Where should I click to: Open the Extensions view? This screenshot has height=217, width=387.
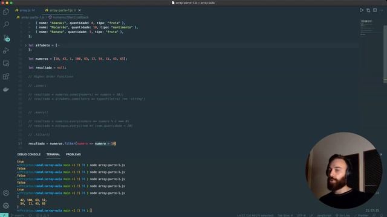click(6, 77)
